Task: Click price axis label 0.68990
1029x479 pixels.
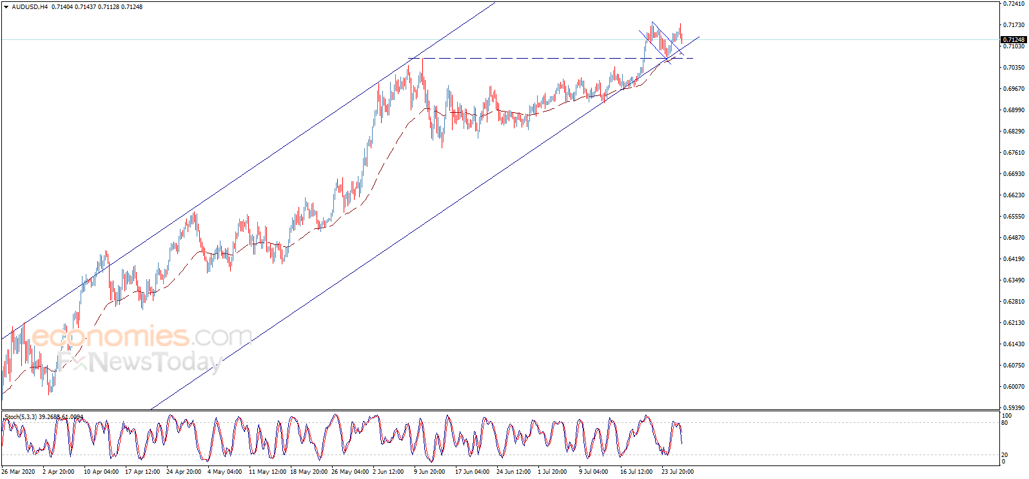Action: (x=1014, y=110)
